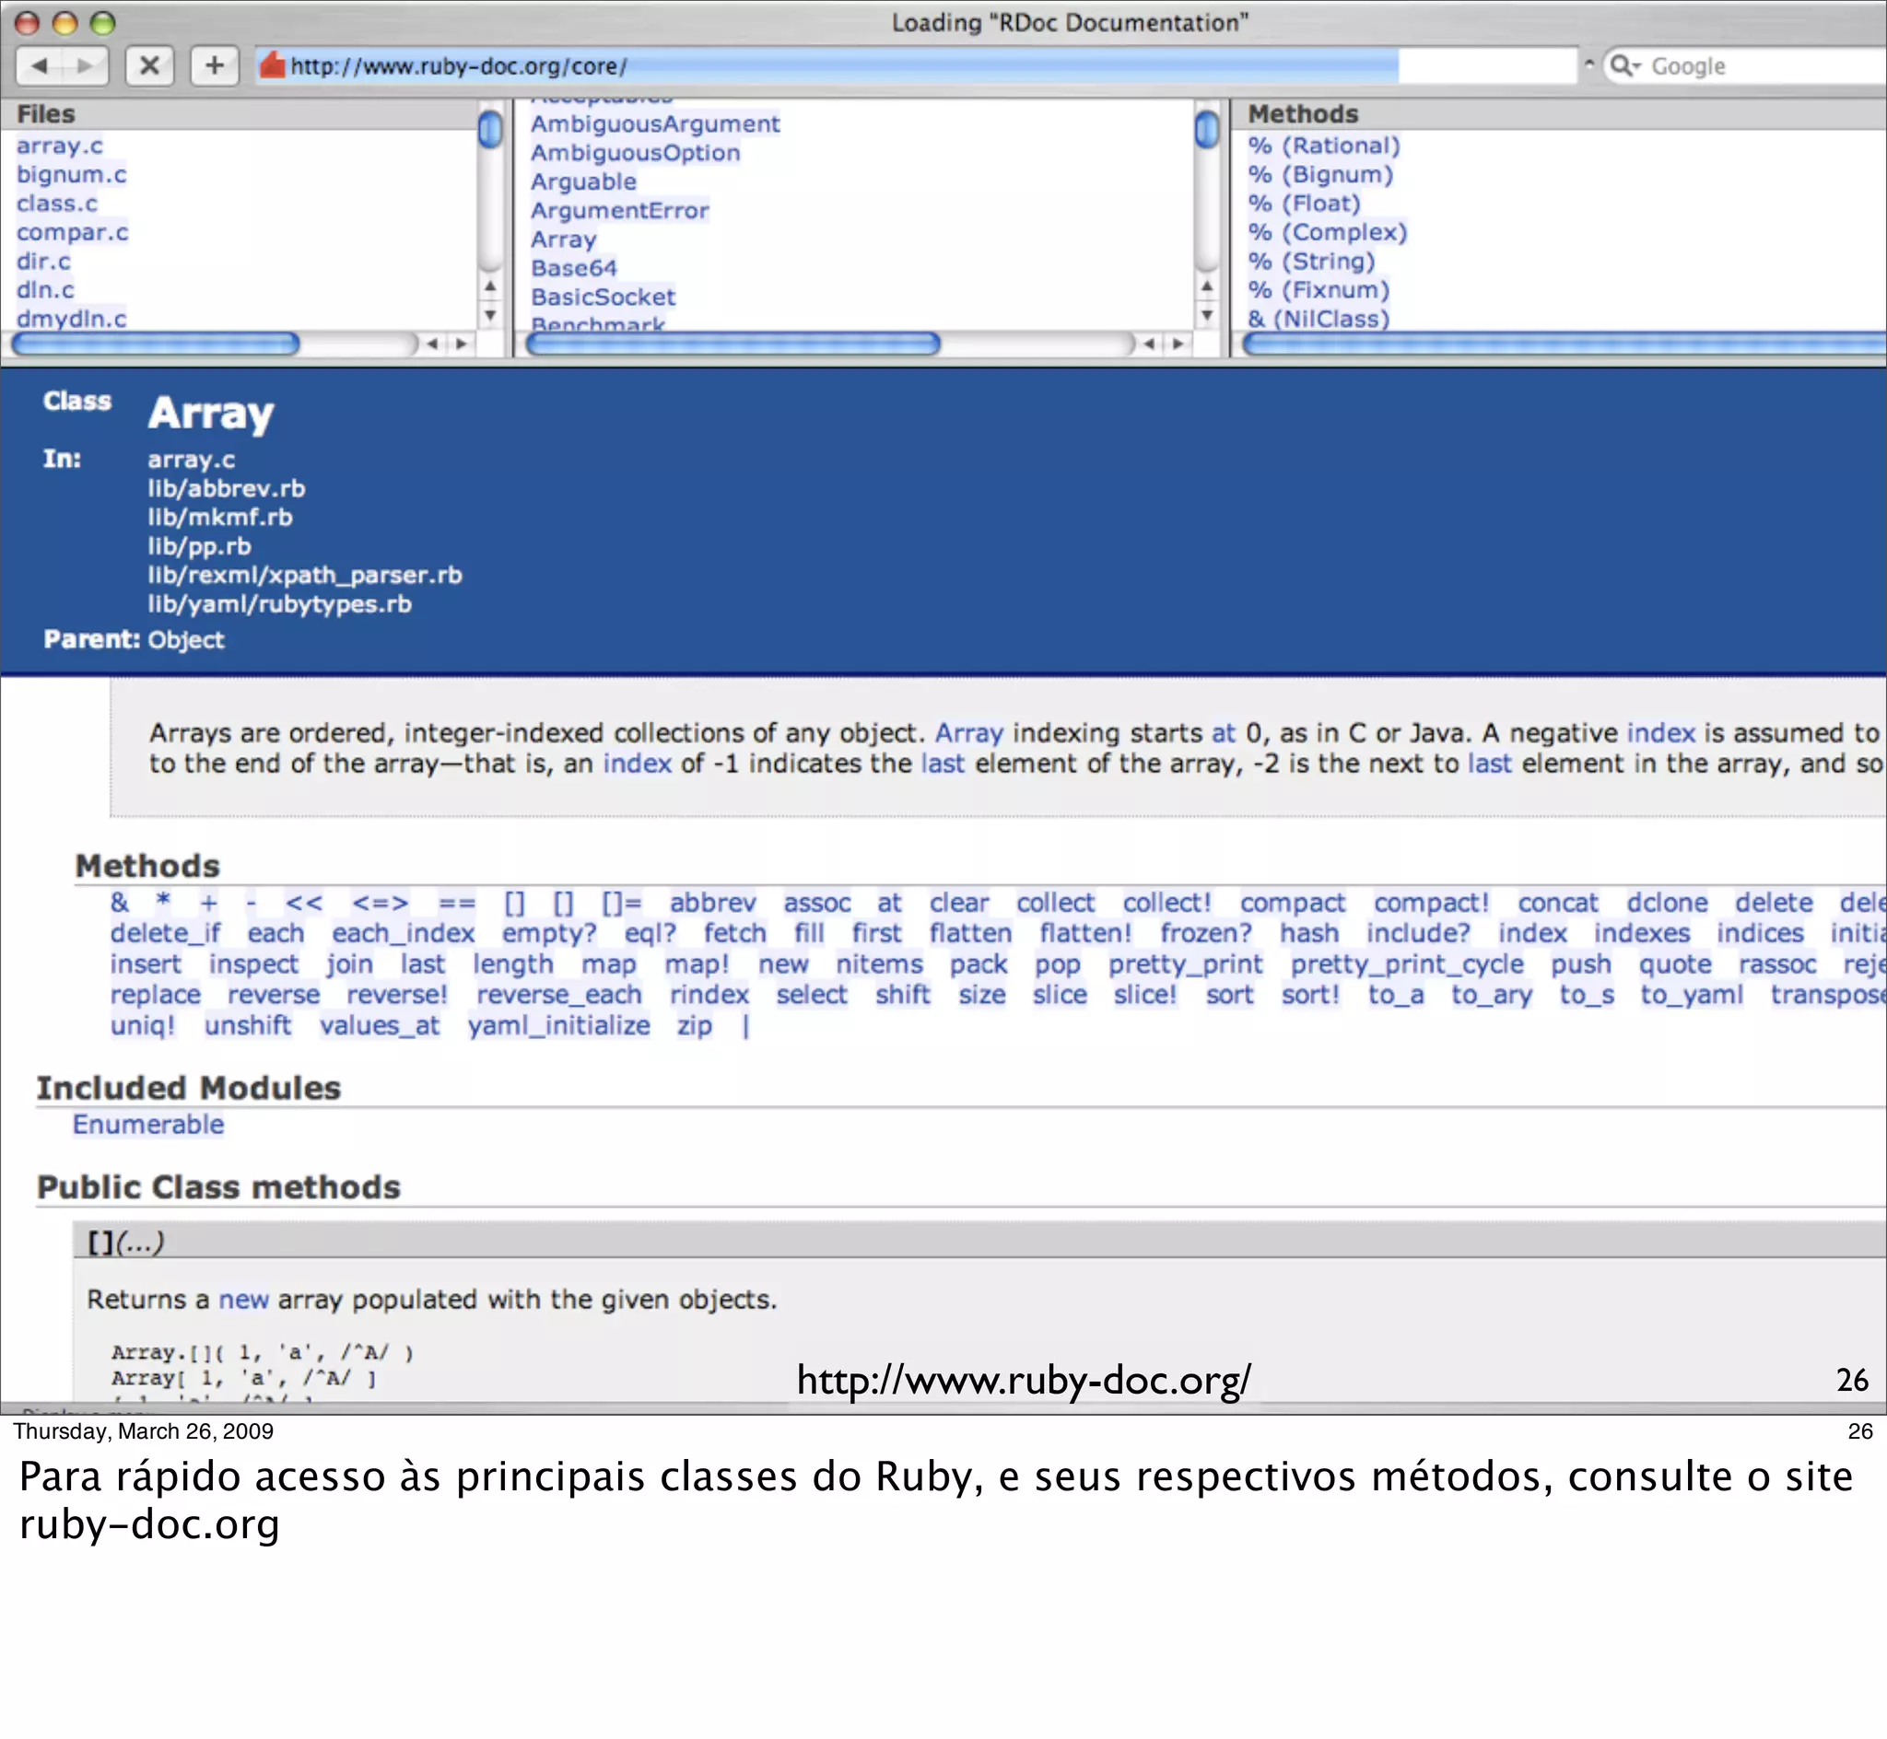The width and height of the screenshot is (1887, 1739).
Task: Open compar.c in Files list
Action: 73,232
